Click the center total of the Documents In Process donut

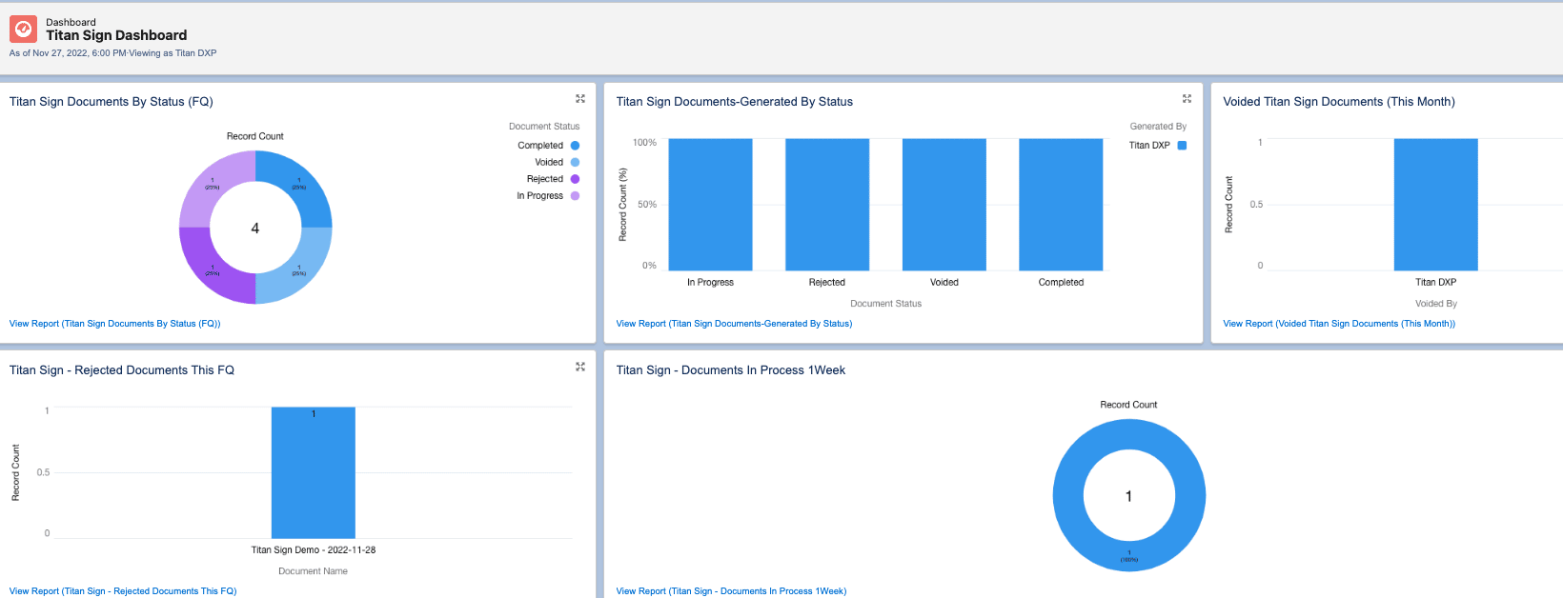coord(1128,496)
